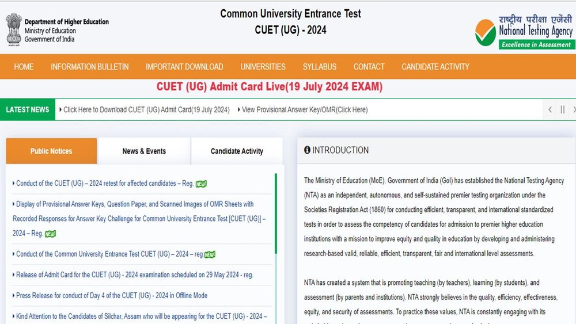Expand the UNIVERSITIES menu
The image size is (576, 324).
[x=263, y=67]
